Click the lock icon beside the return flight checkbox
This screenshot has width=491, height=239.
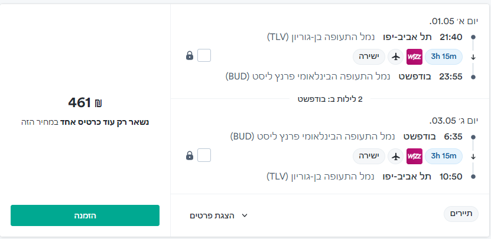tap(189, 156)
